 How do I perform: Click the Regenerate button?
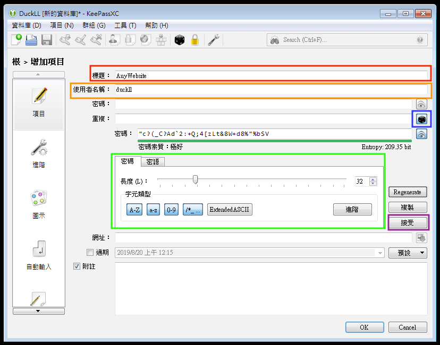point(408,192)
